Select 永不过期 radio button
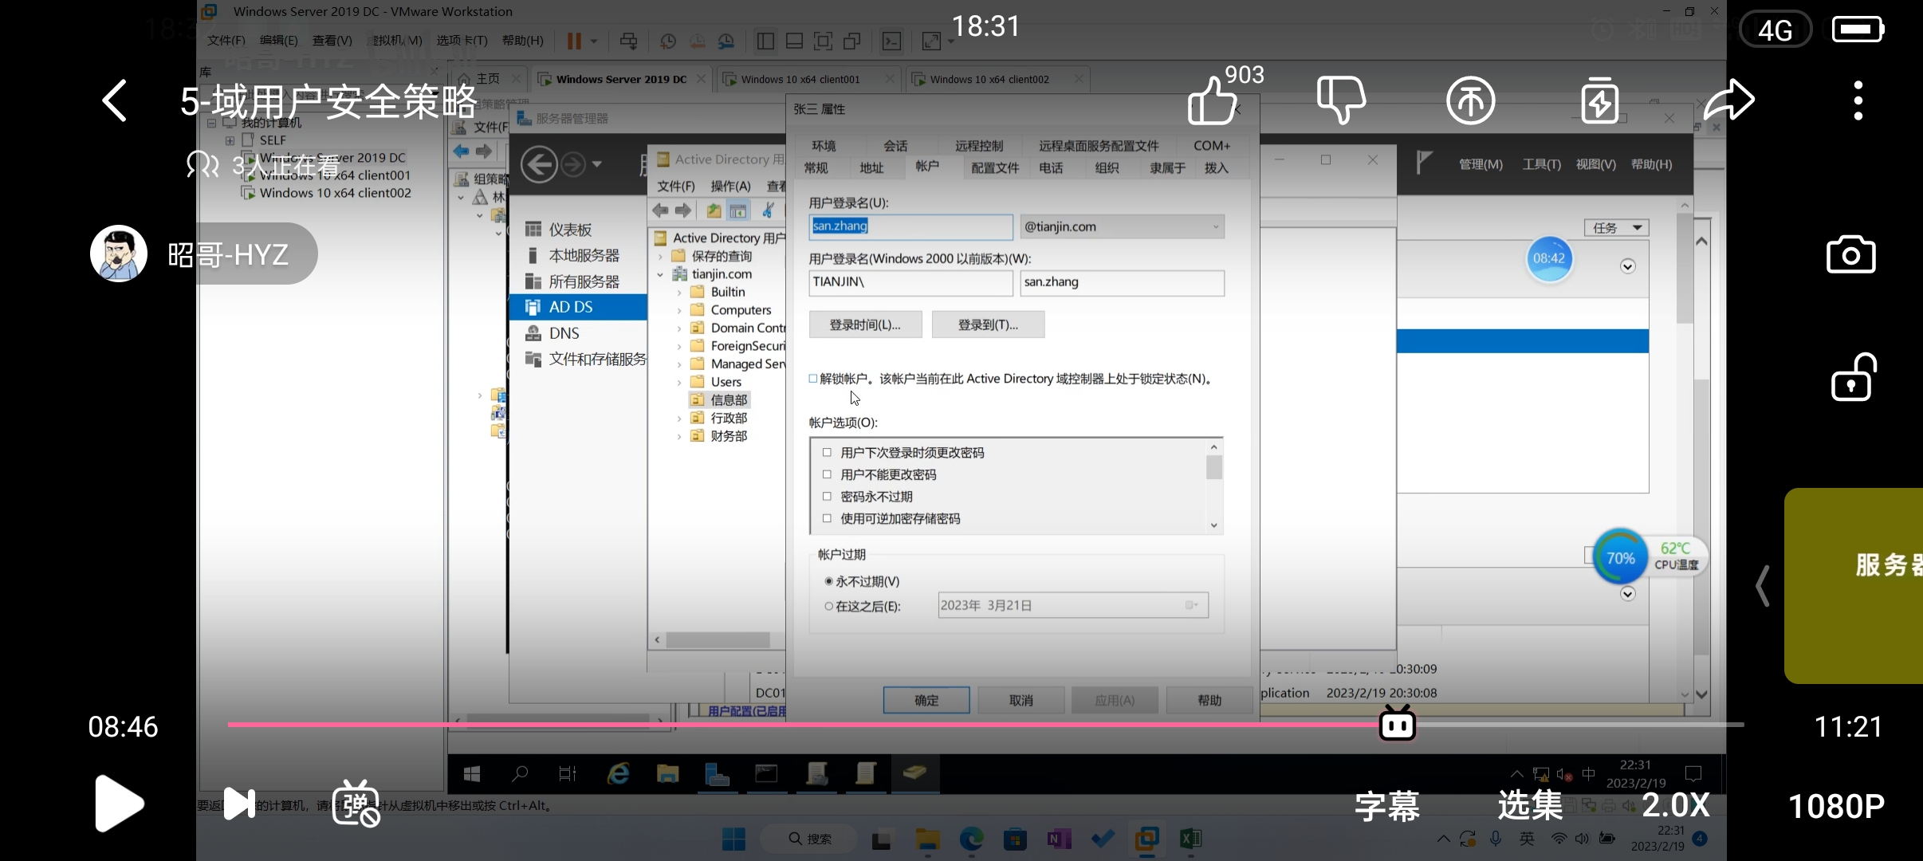Image resolution: width=1923 pixels, height=861 pixels. (x=829, y=581)
